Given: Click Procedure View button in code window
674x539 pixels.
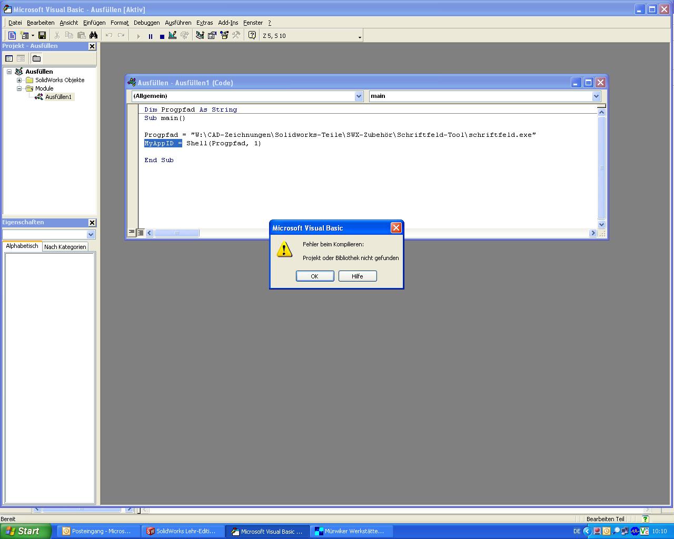Looking at the screenshot, I should coord(132,233).
